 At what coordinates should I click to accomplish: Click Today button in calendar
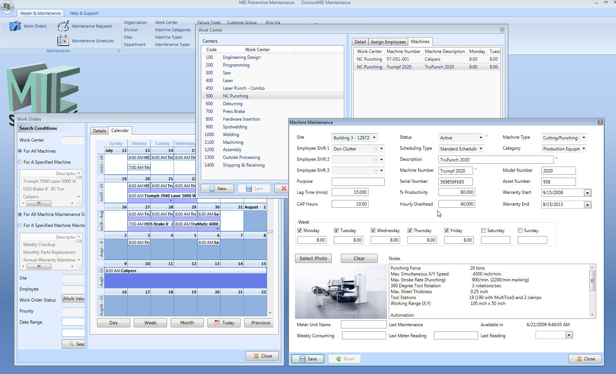click(224, 323)
